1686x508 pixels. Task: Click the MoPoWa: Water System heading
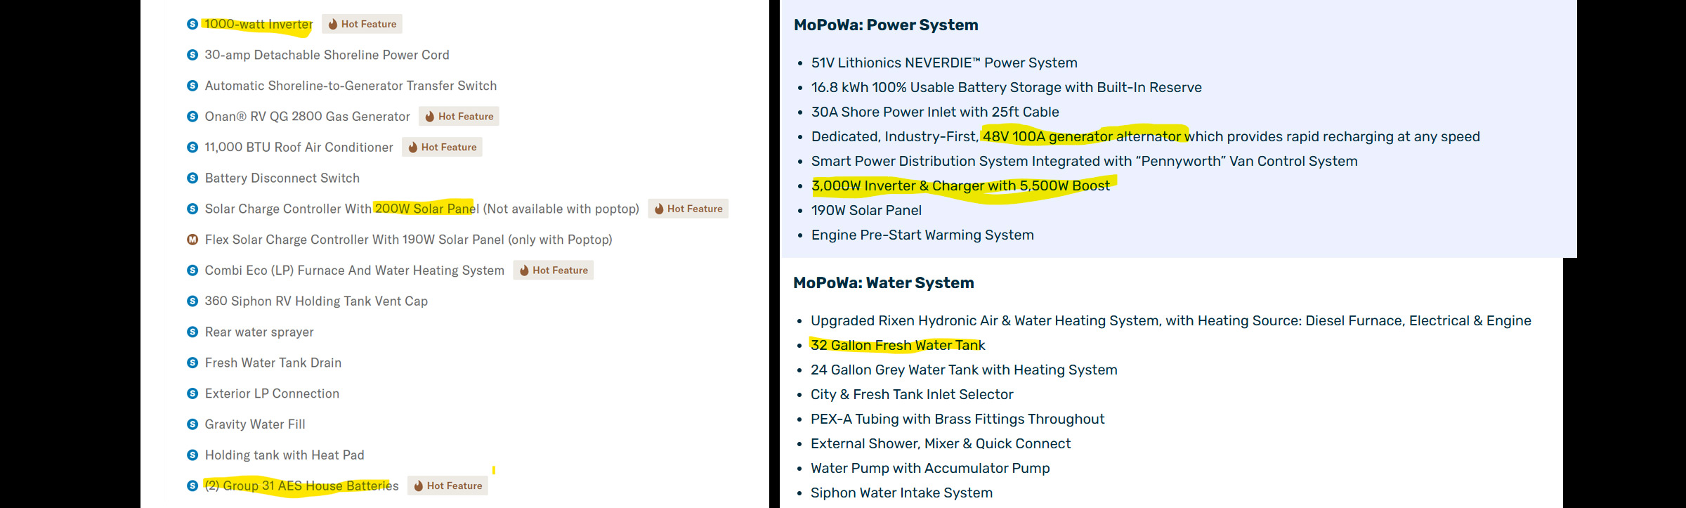point(884,282)
